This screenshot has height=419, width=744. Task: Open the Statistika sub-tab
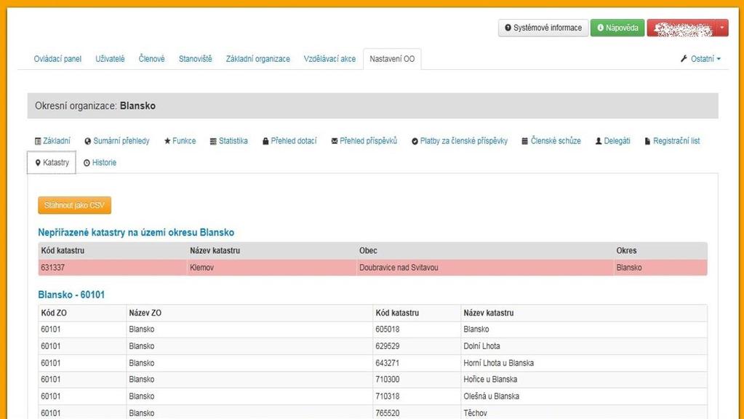[x=228, y=141]
